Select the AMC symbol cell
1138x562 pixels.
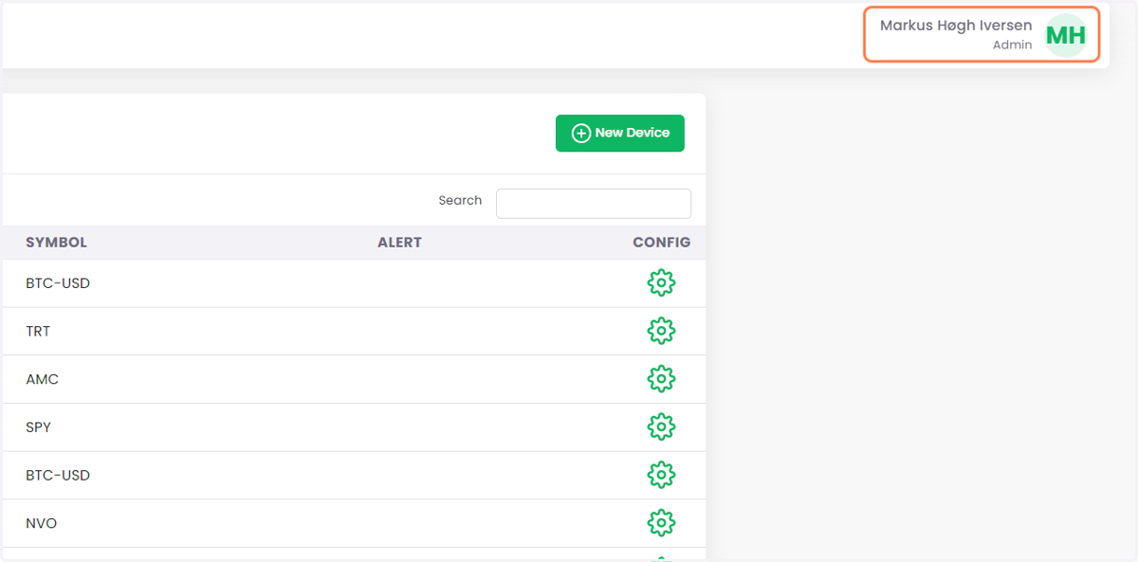coord(43,379)
